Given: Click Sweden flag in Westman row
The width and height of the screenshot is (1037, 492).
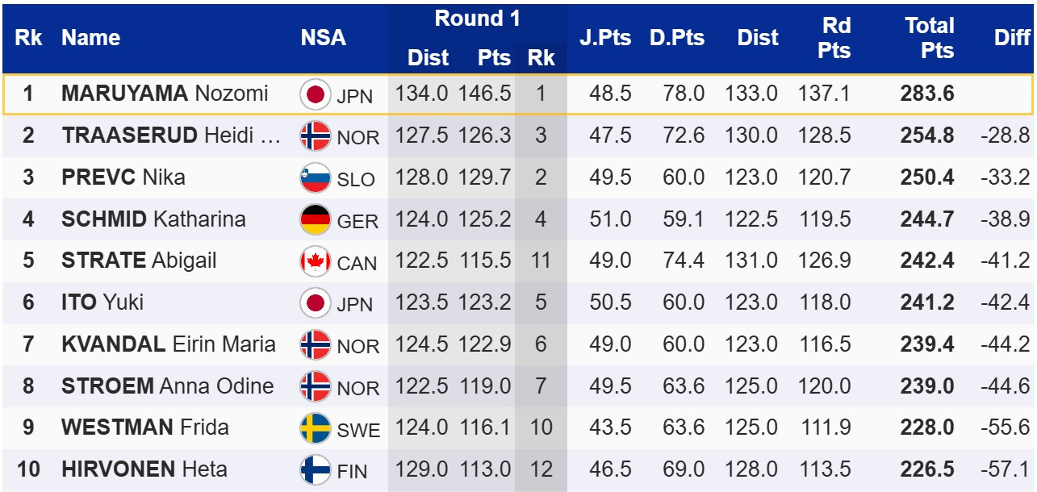Looking at the screenshot, I should click(315, 428).
